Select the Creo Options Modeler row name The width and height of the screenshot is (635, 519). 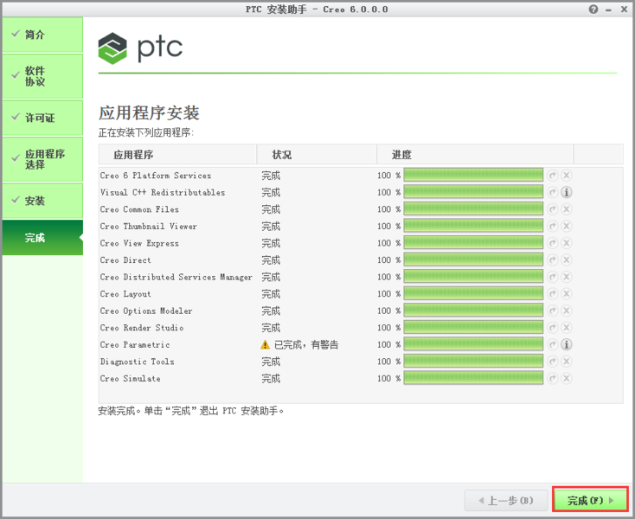(146, 311)
